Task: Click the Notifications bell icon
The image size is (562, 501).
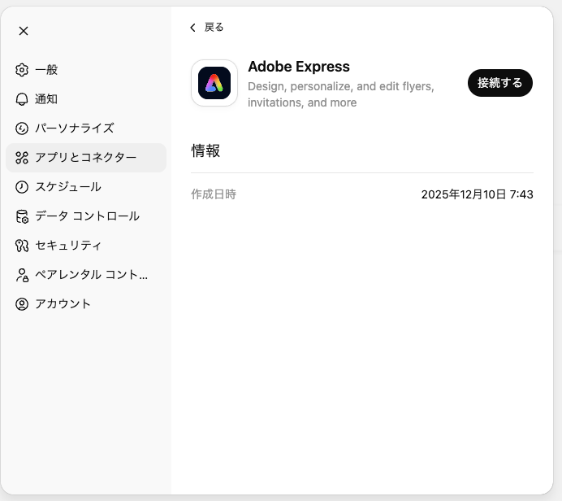Action: click(x=22, y=99)
